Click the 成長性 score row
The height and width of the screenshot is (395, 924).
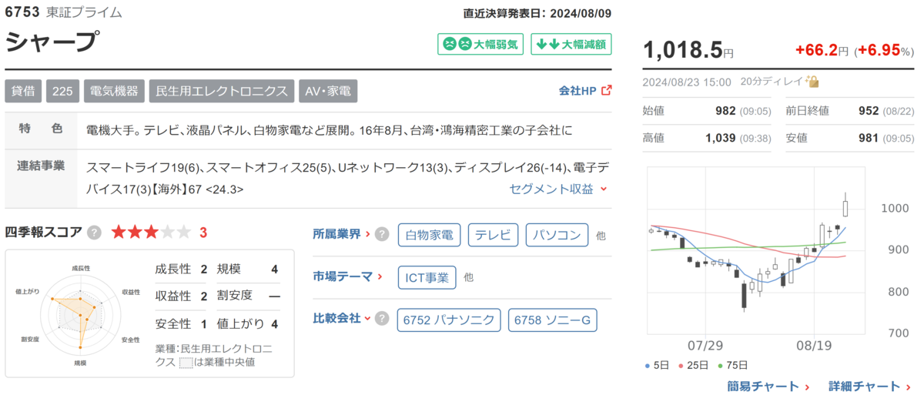coord(182,269)
